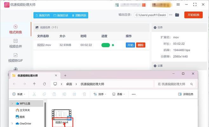This screenshot has width=209, height=127.
Task: Open the hamburger menu in the title bar
Action: click(178, 4)
